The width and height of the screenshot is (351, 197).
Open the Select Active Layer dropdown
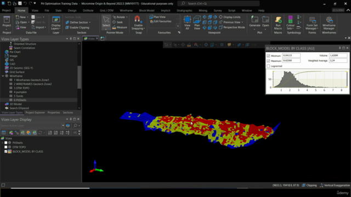tap(63, 125)
